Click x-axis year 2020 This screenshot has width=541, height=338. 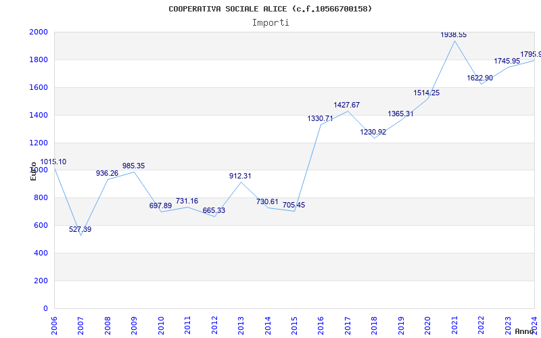point(428,326)
